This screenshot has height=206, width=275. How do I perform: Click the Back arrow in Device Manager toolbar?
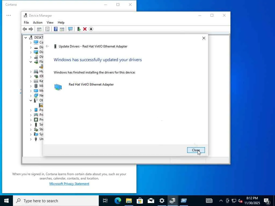pyautogui.click(x=25, y=29)
